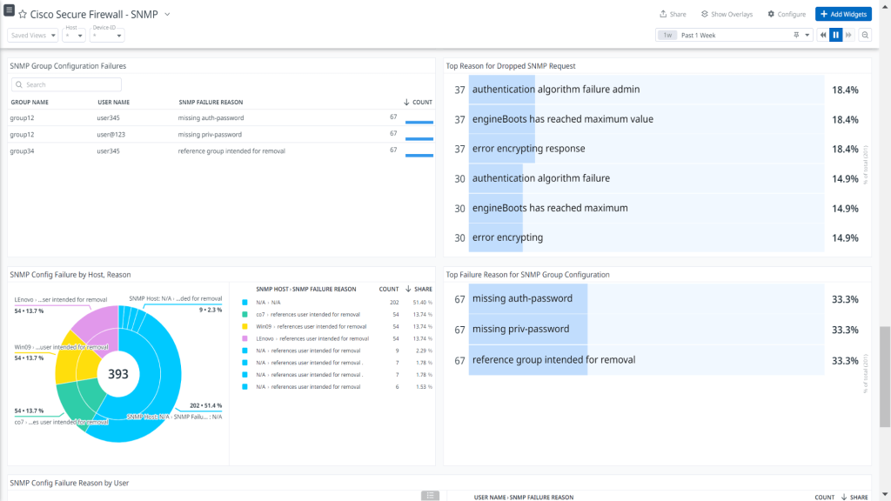Image resolution: width=891 pixels, height=501 pixels.
Task: Step the time range backward
Action: [821, 35]
